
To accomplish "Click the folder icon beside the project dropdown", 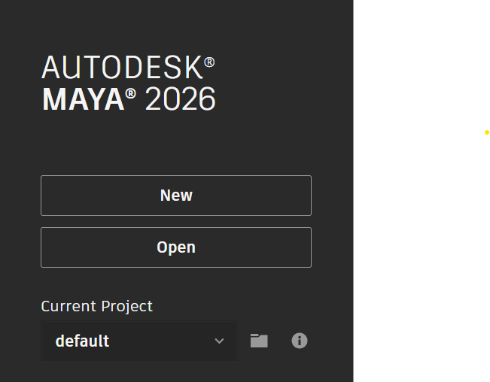I will point(259,341).
